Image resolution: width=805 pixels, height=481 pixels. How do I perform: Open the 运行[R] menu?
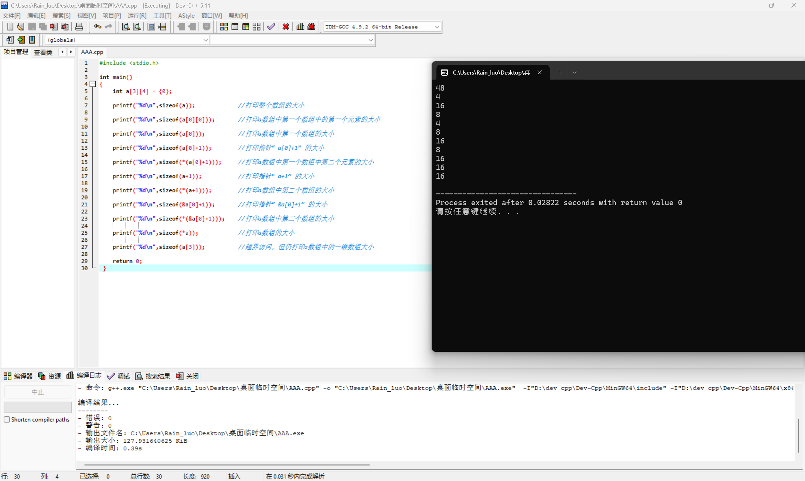137,15
